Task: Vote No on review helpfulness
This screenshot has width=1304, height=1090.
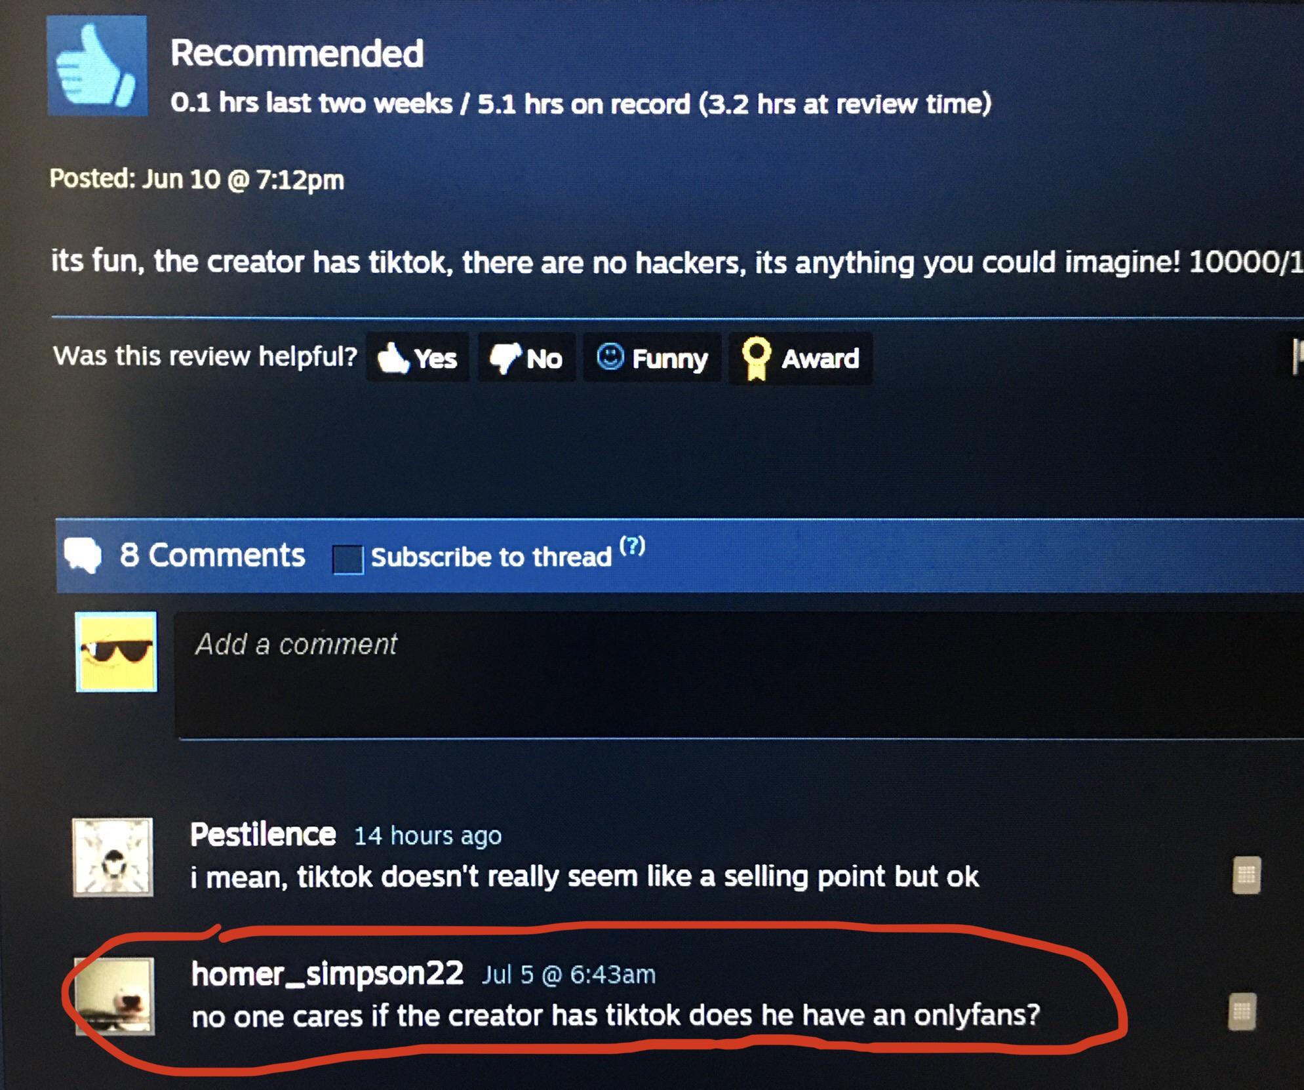Action: pyautogui.click(x=526, y=358)
